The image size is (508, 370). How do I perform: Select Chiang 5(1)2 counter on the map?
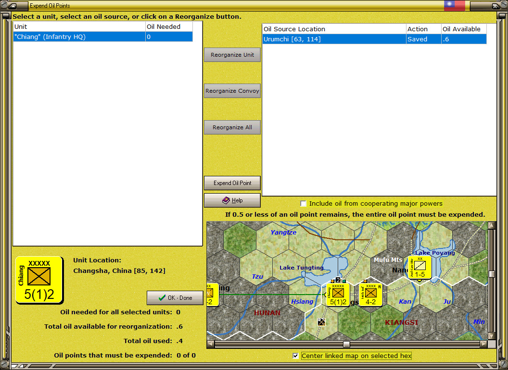338,294
